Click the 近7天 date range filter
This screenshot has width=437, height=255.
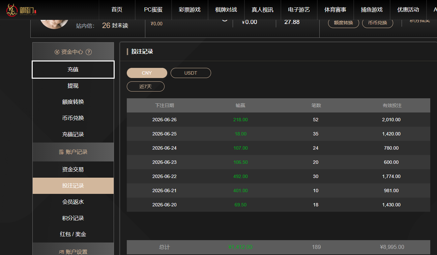click(x=146, y=86)
